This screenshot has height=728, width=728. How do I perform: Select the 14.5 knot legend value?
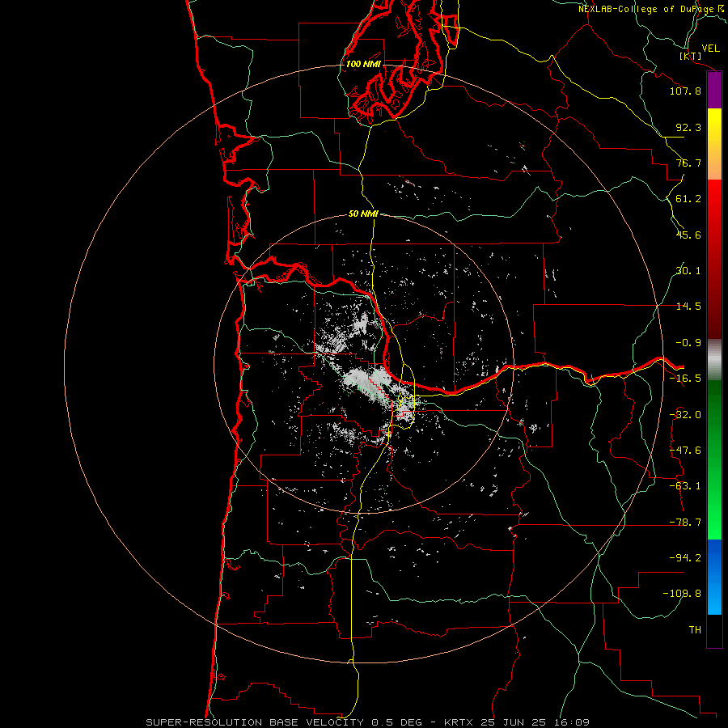[x=688, y=307]
